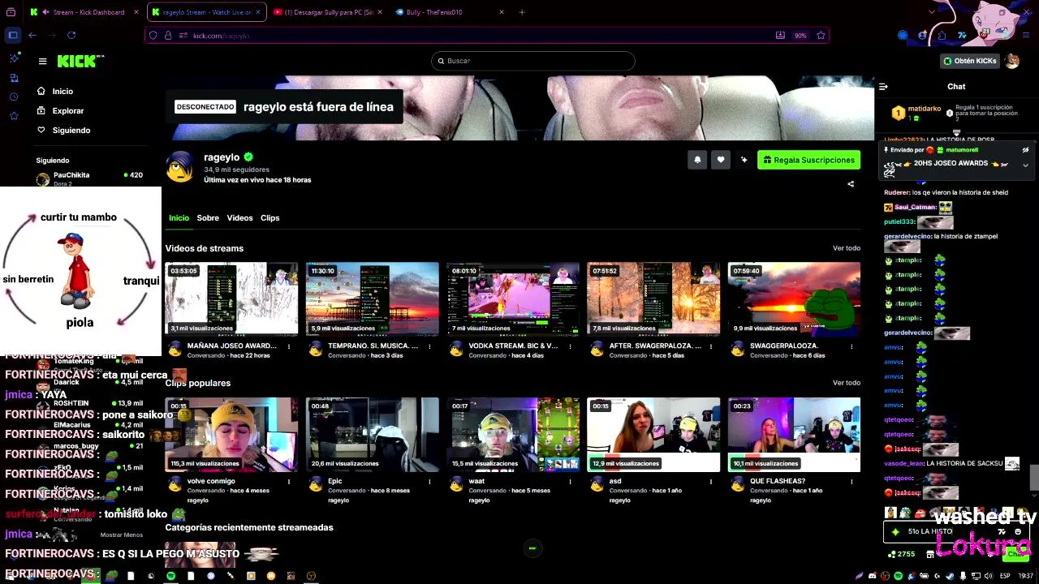Click the taskbar clock showing 19:37
The image size is (1039, 584).
(1026, 576)
